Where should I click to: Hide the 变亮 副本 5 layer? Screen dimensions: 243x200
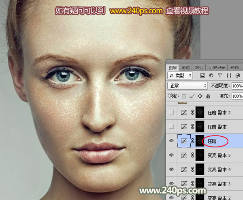[171, 155]
